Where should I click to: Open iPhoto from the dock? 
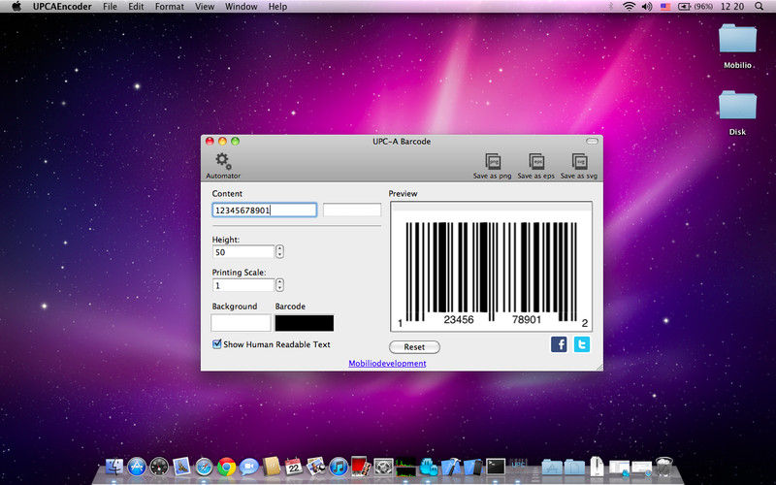click(316, 467)
